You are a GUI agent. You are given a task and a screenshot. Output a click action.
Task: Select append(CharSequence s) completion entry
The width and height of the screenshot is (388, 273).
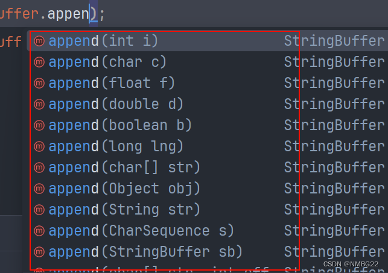[208, 231]
